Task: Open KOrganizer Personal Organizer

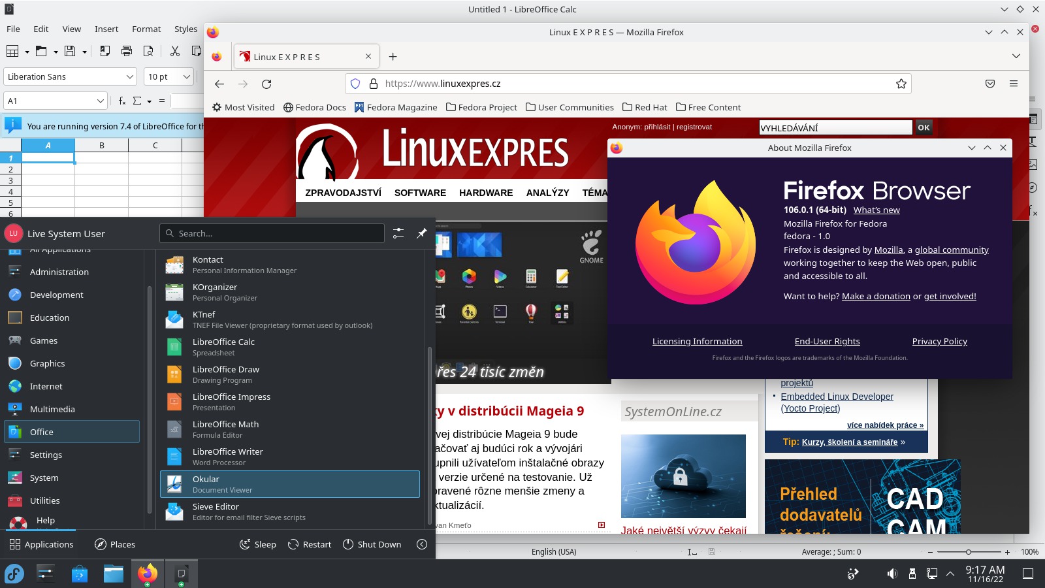Action: pyautogui.click(x=290, y=292)
